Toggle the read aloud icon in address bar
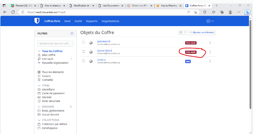The width and height of the screenshot is (253, 134). [188, 12]
